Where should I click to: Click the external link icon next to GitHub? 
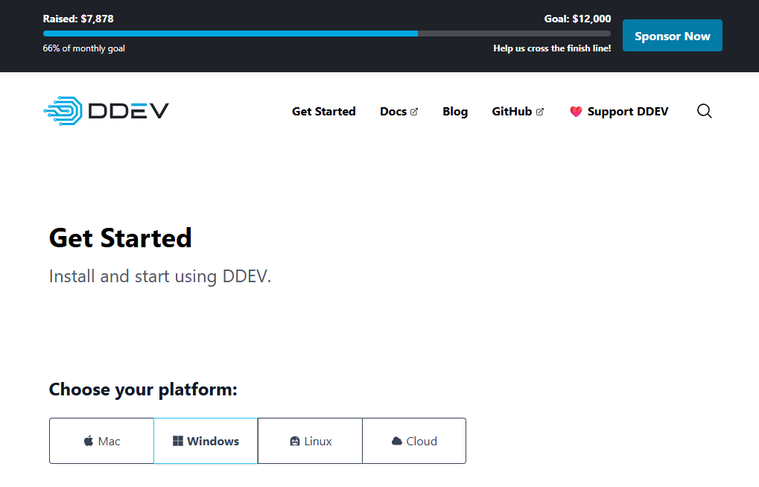coord(540,112)
